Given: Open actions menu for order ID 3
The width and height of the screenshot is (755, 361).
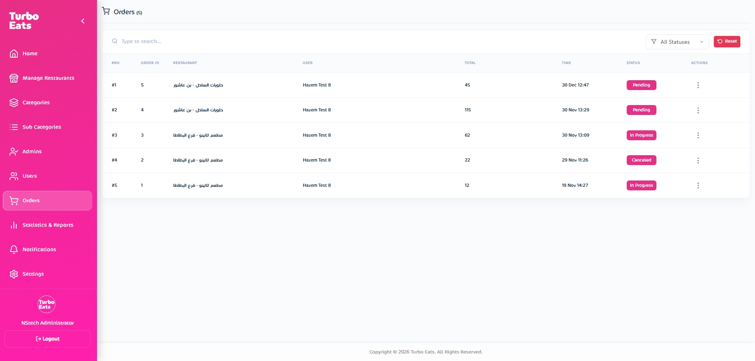Looking at the screenshot, I should click(698, 135).
